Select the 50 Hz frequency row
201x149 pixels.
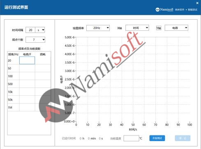tap(29, 68)
